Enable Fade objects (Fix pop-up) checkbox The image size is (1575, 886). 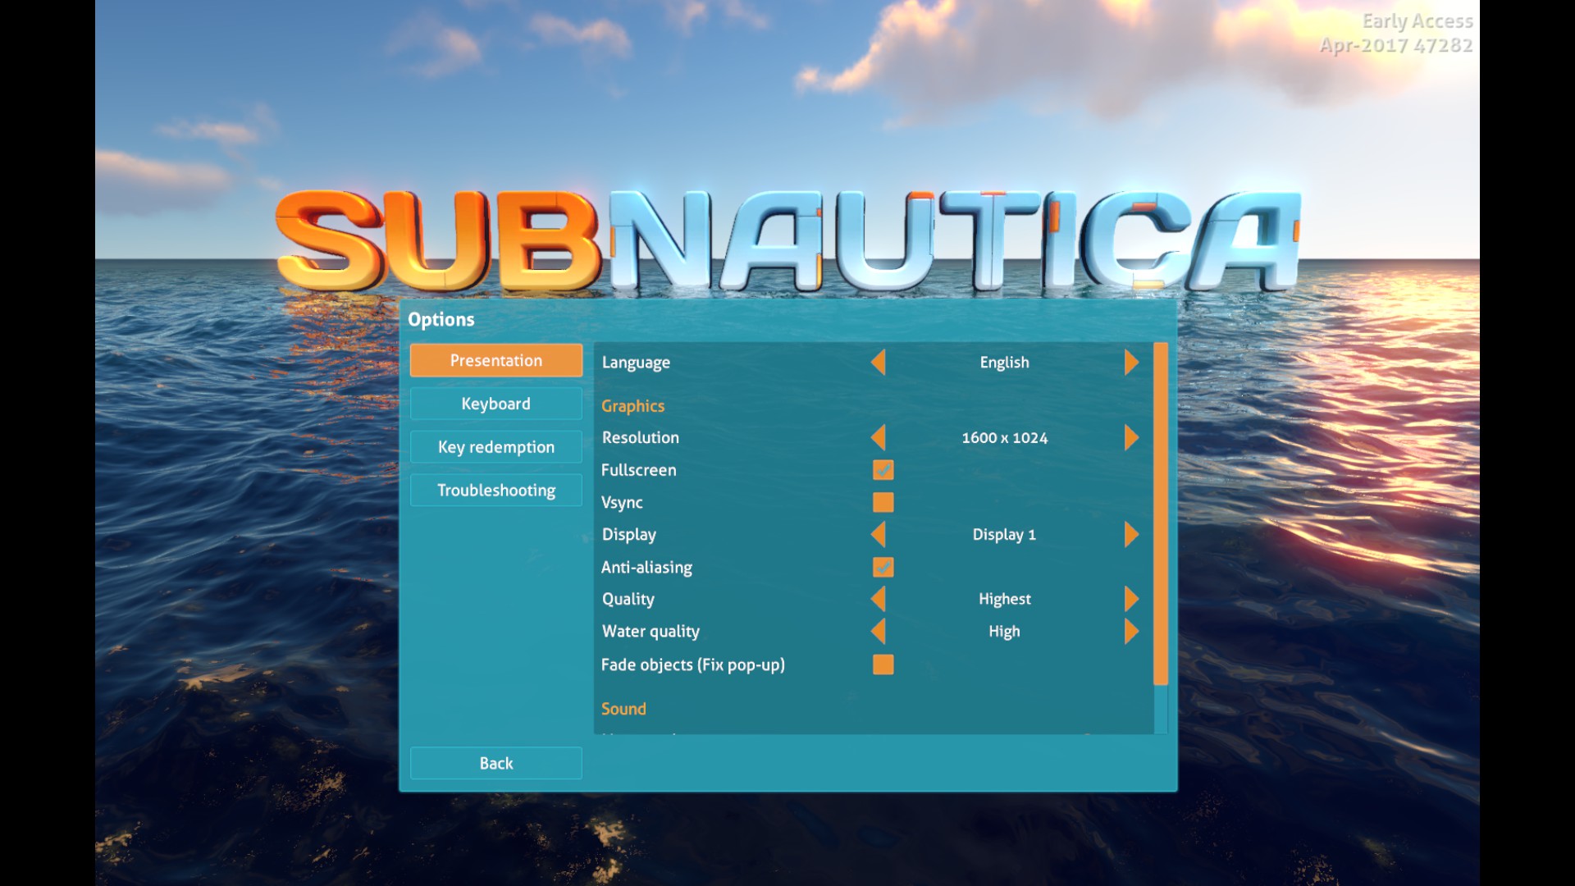(x=883, y=664)
